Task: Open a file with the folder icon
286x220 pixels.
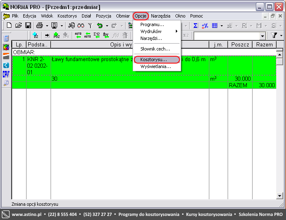Action: click(x=18, y=25)
